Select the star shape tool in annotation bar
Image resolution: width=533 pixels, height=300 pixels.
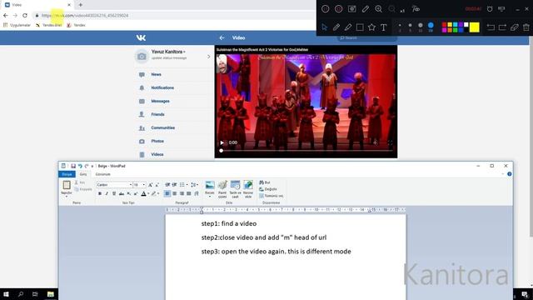tap(371, 27)
